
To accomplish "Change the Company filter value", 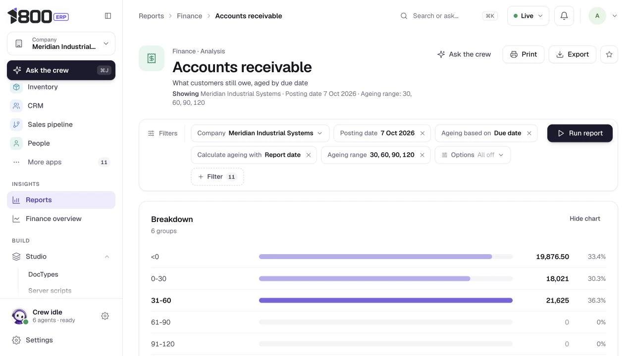I will pos(260,133).
